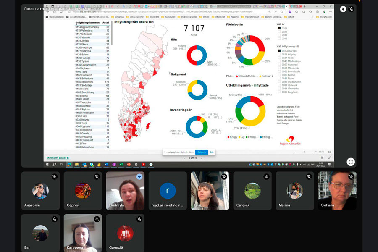Click Олексій's muted microphone icon
The image size is (378, 252).
click(x=139, y=219)
